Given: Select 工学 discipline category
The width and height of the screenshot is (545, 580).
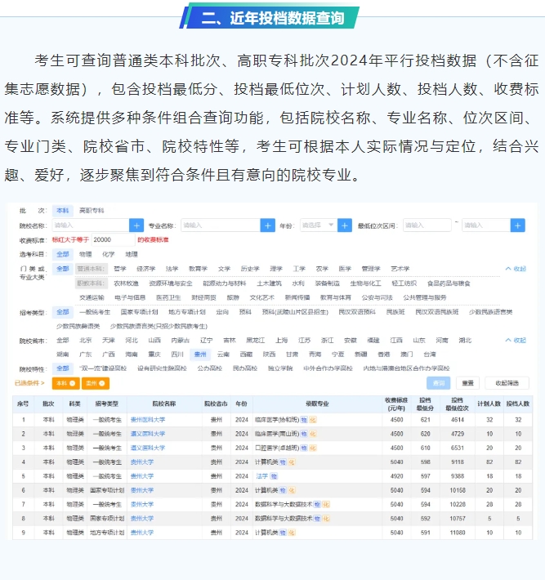Looking at the screenshot, I should tap(299, 269).
